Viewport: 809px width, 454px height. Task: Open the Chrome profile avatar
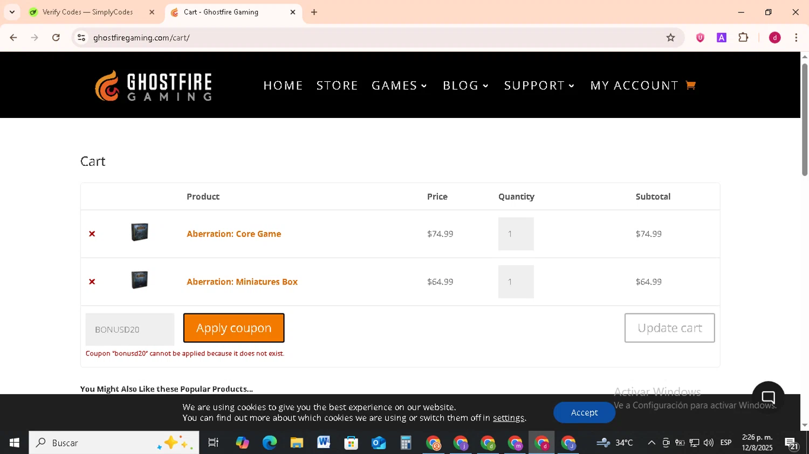click(775, 38)
